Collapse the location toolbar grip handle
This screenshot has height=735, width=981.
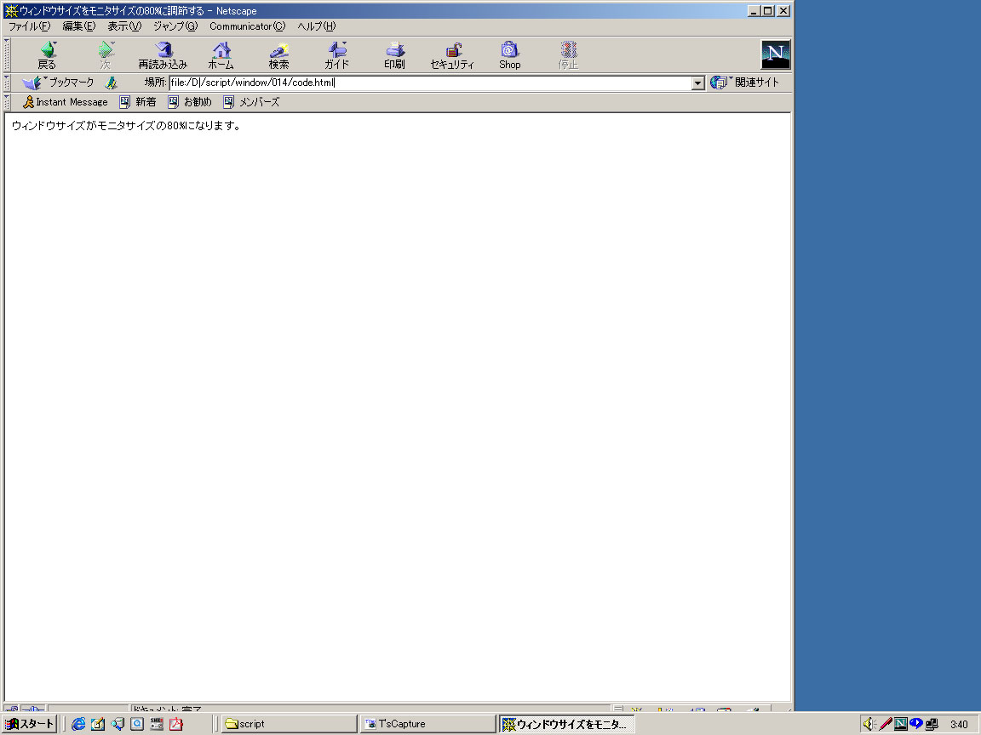click(7, 83)
